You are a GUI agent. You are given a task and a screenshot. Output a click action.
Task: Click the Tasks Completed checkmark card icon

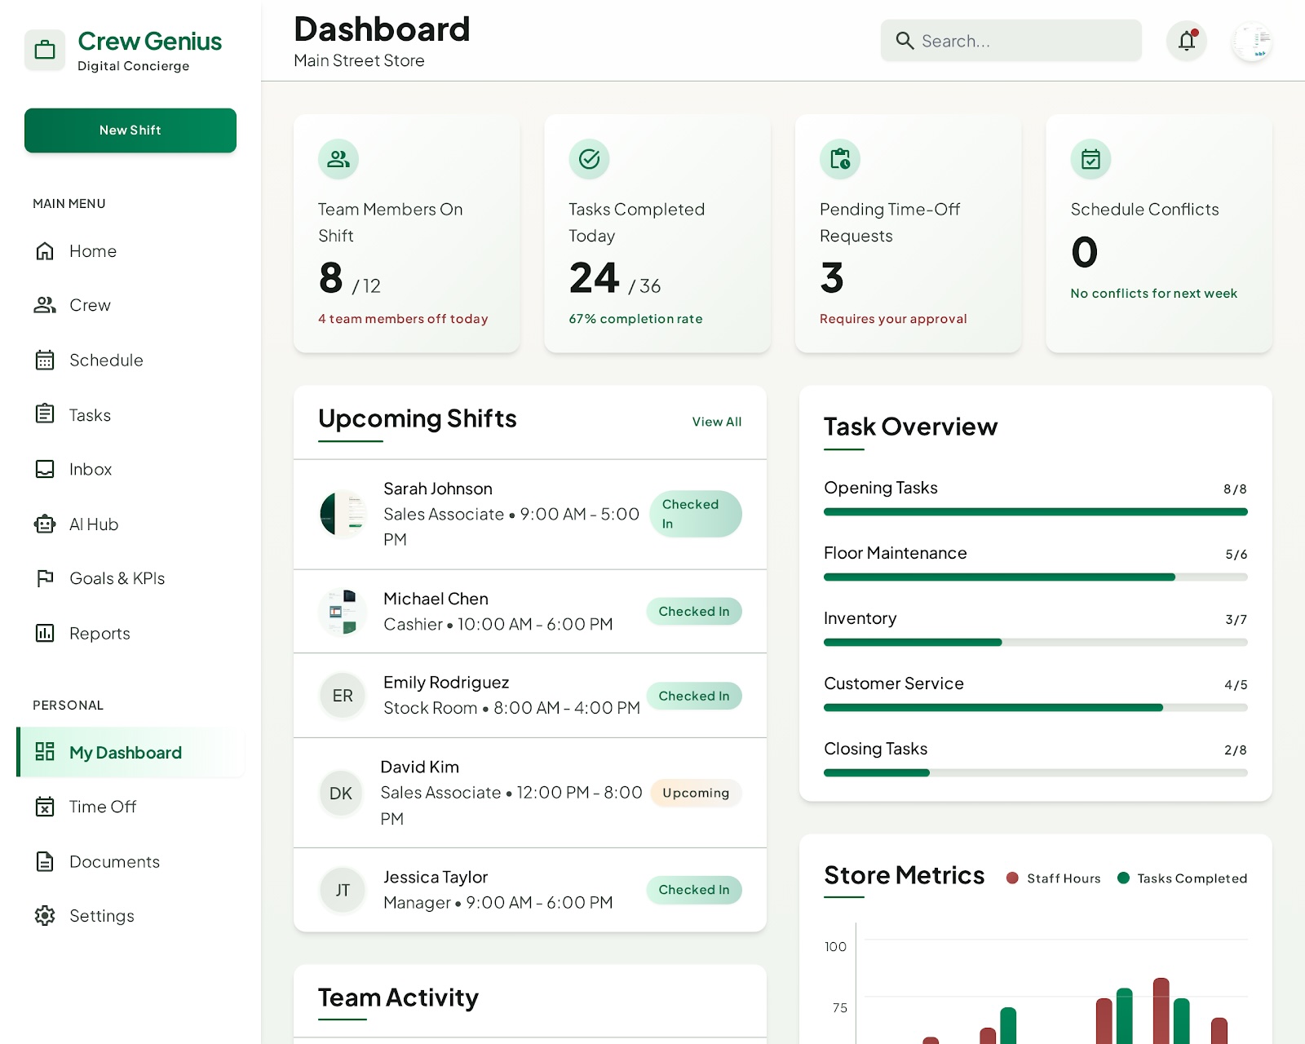point(589,159)
